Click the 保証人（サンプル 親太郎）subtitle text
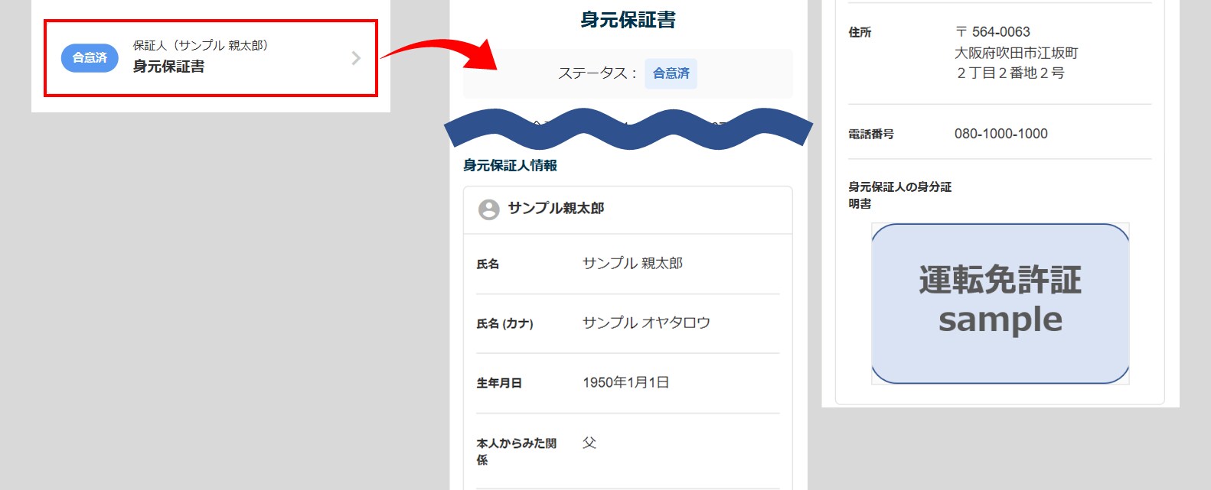The width and height of the screenshot is (1211, 490). point(201,46)
